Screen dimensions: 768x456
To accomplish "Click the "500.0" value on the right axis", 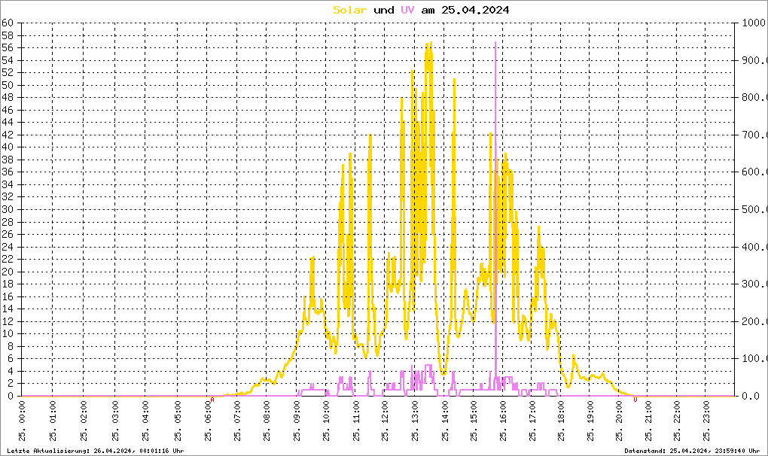I will [x=751, y=209].
